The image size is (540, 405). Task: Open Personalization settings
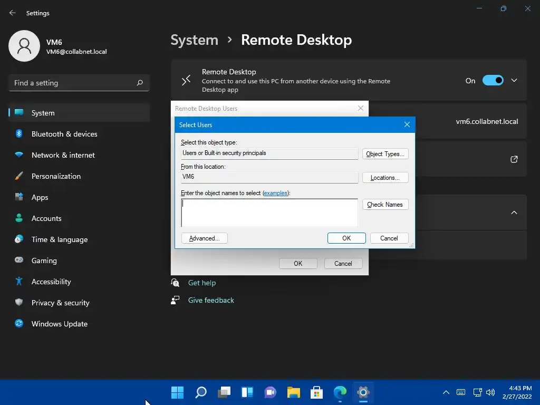point(79,176)
